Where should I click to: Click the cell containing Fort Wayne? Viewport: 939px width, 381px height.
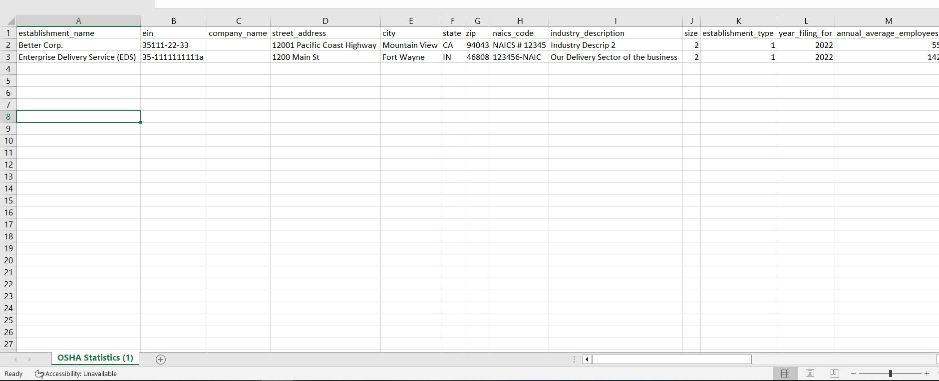tap(410, 57)
